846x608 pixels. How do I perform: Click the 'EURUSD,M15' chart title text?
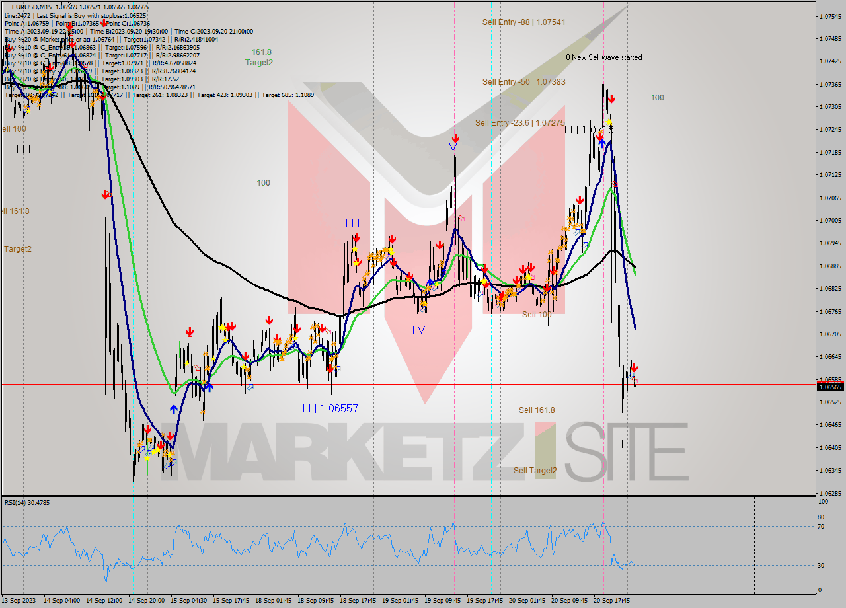click(32, 7)
